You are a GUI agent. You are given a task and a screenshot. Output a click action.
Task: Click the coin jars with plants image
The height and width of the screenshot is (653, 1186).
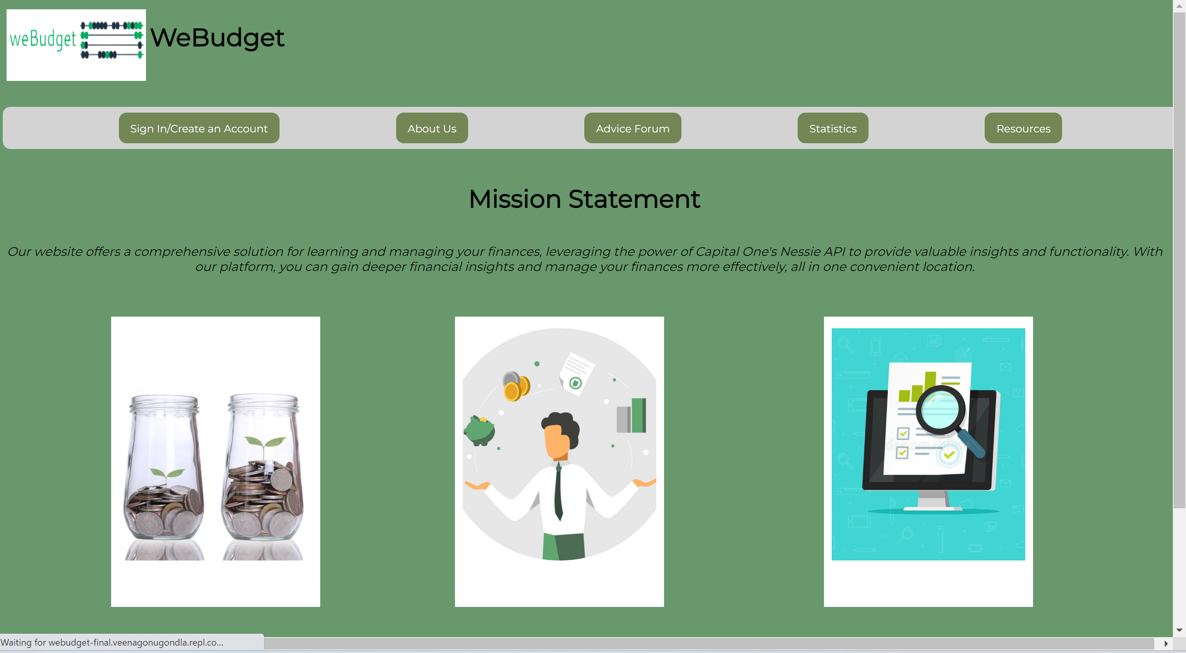click(x=215, y=461)
